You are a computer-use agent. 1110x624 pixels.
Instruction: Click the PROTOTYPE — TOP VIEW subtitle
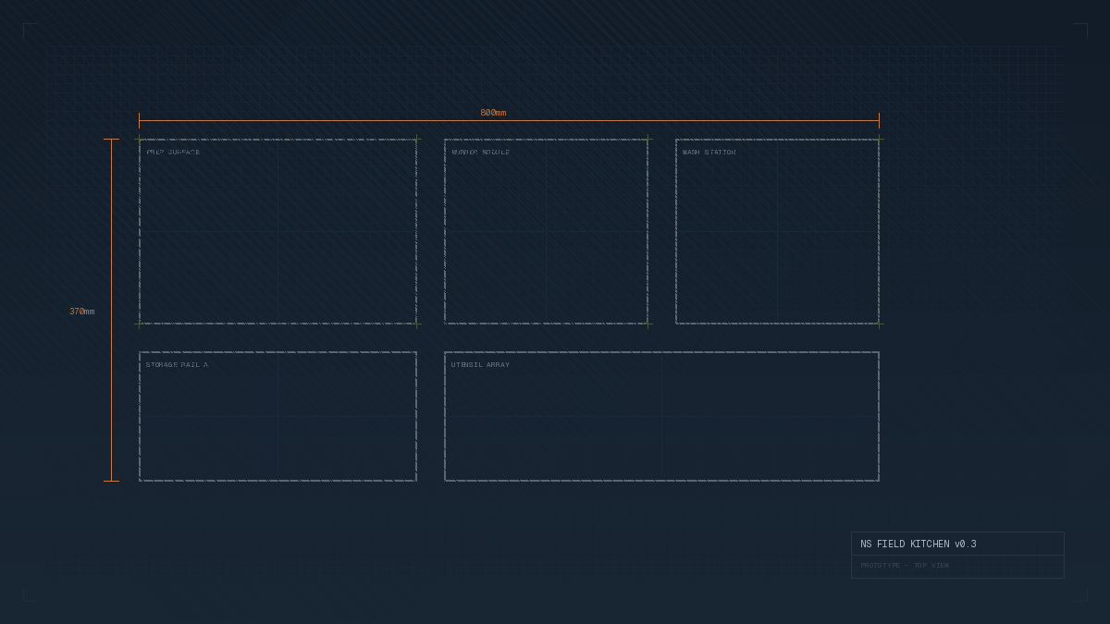pos(905,565)
